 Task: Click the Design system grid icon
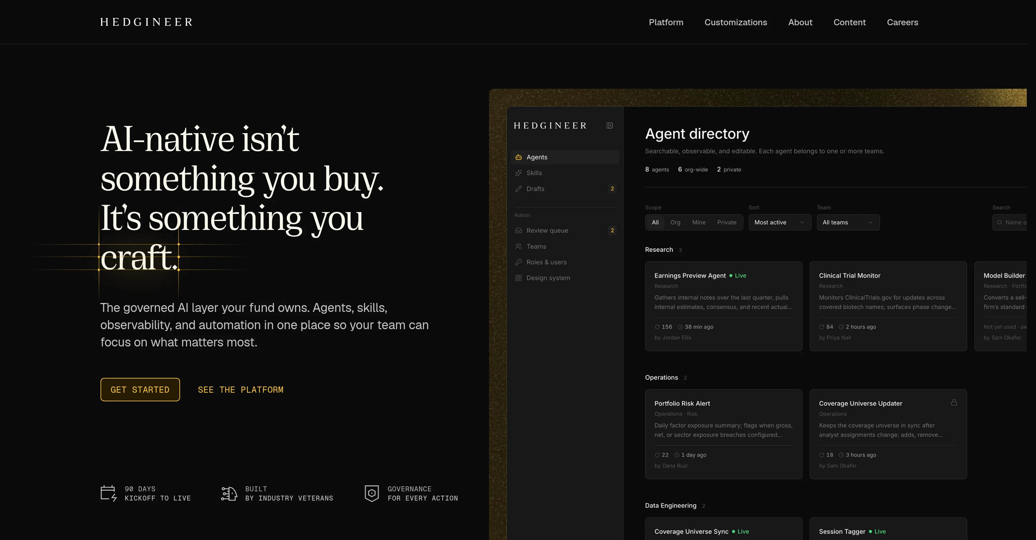518,278
